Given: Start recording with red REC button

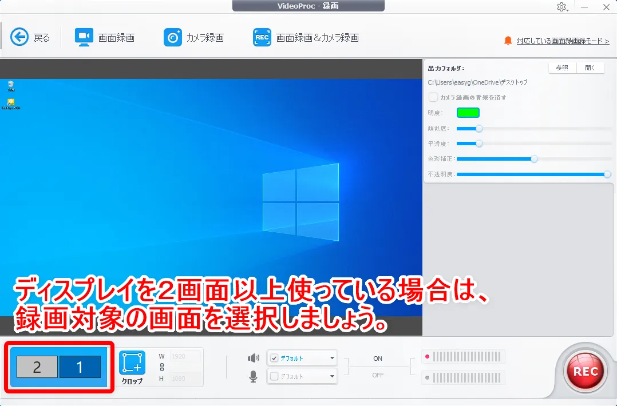Looking at the screenshot, I should (586, 371).
